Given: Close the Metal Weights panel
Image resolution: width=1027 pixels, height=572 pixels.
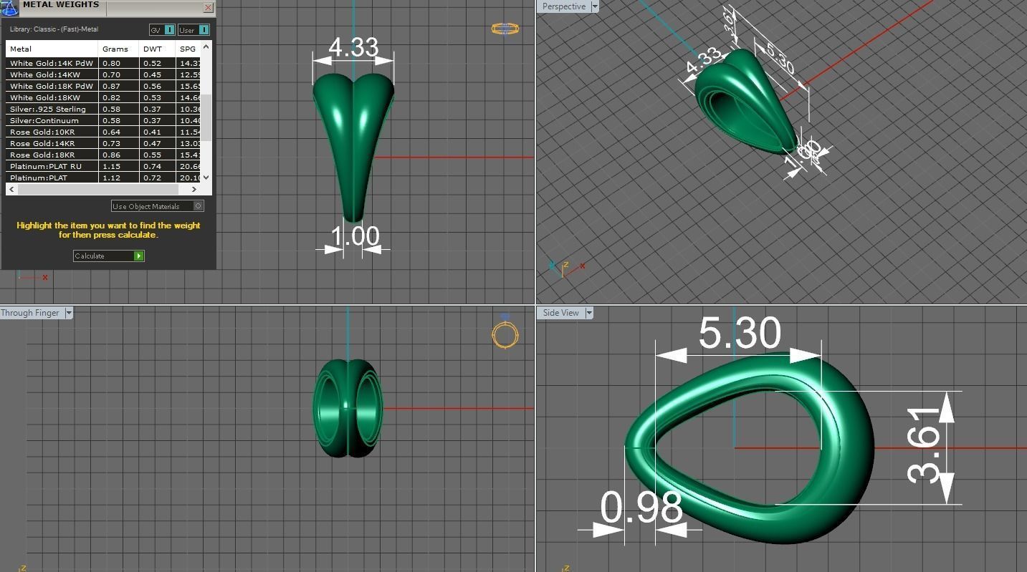Looking at the screenshot, I should coord(209,7).
